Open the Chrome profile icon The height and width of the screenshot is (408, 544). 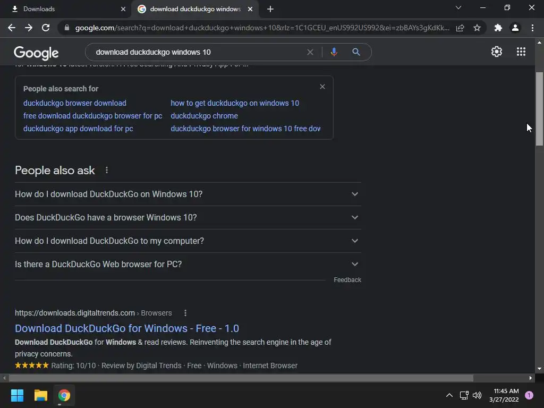click(515, 28)
